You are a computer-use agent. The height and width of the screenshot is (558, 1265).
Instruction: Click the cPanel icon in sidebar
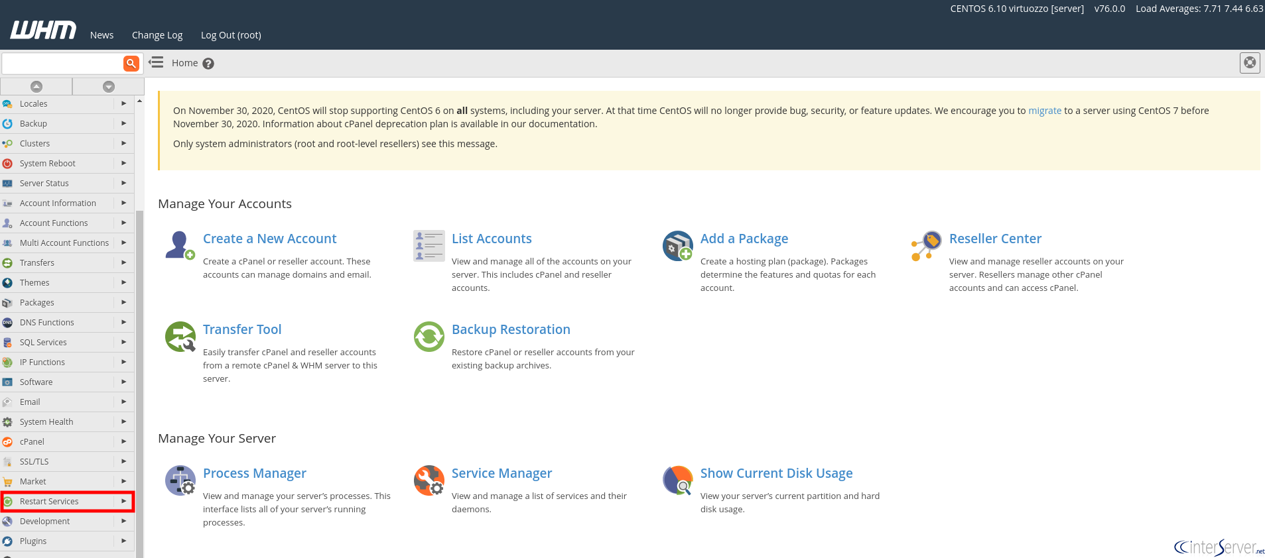[7, 442]
